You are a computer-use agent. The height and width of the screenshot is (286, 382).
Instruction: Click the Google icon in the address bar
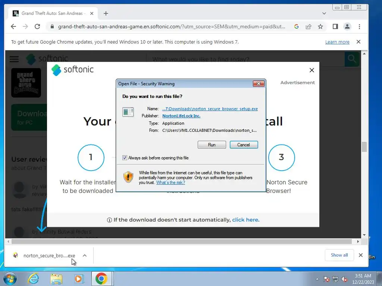pyautogui.click(x=297, y=26)
